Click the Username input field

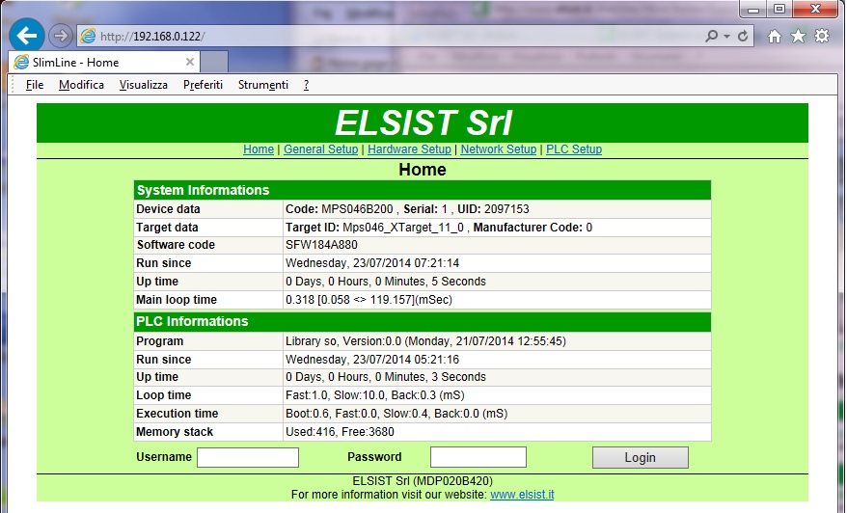click(x=248, y=457)
